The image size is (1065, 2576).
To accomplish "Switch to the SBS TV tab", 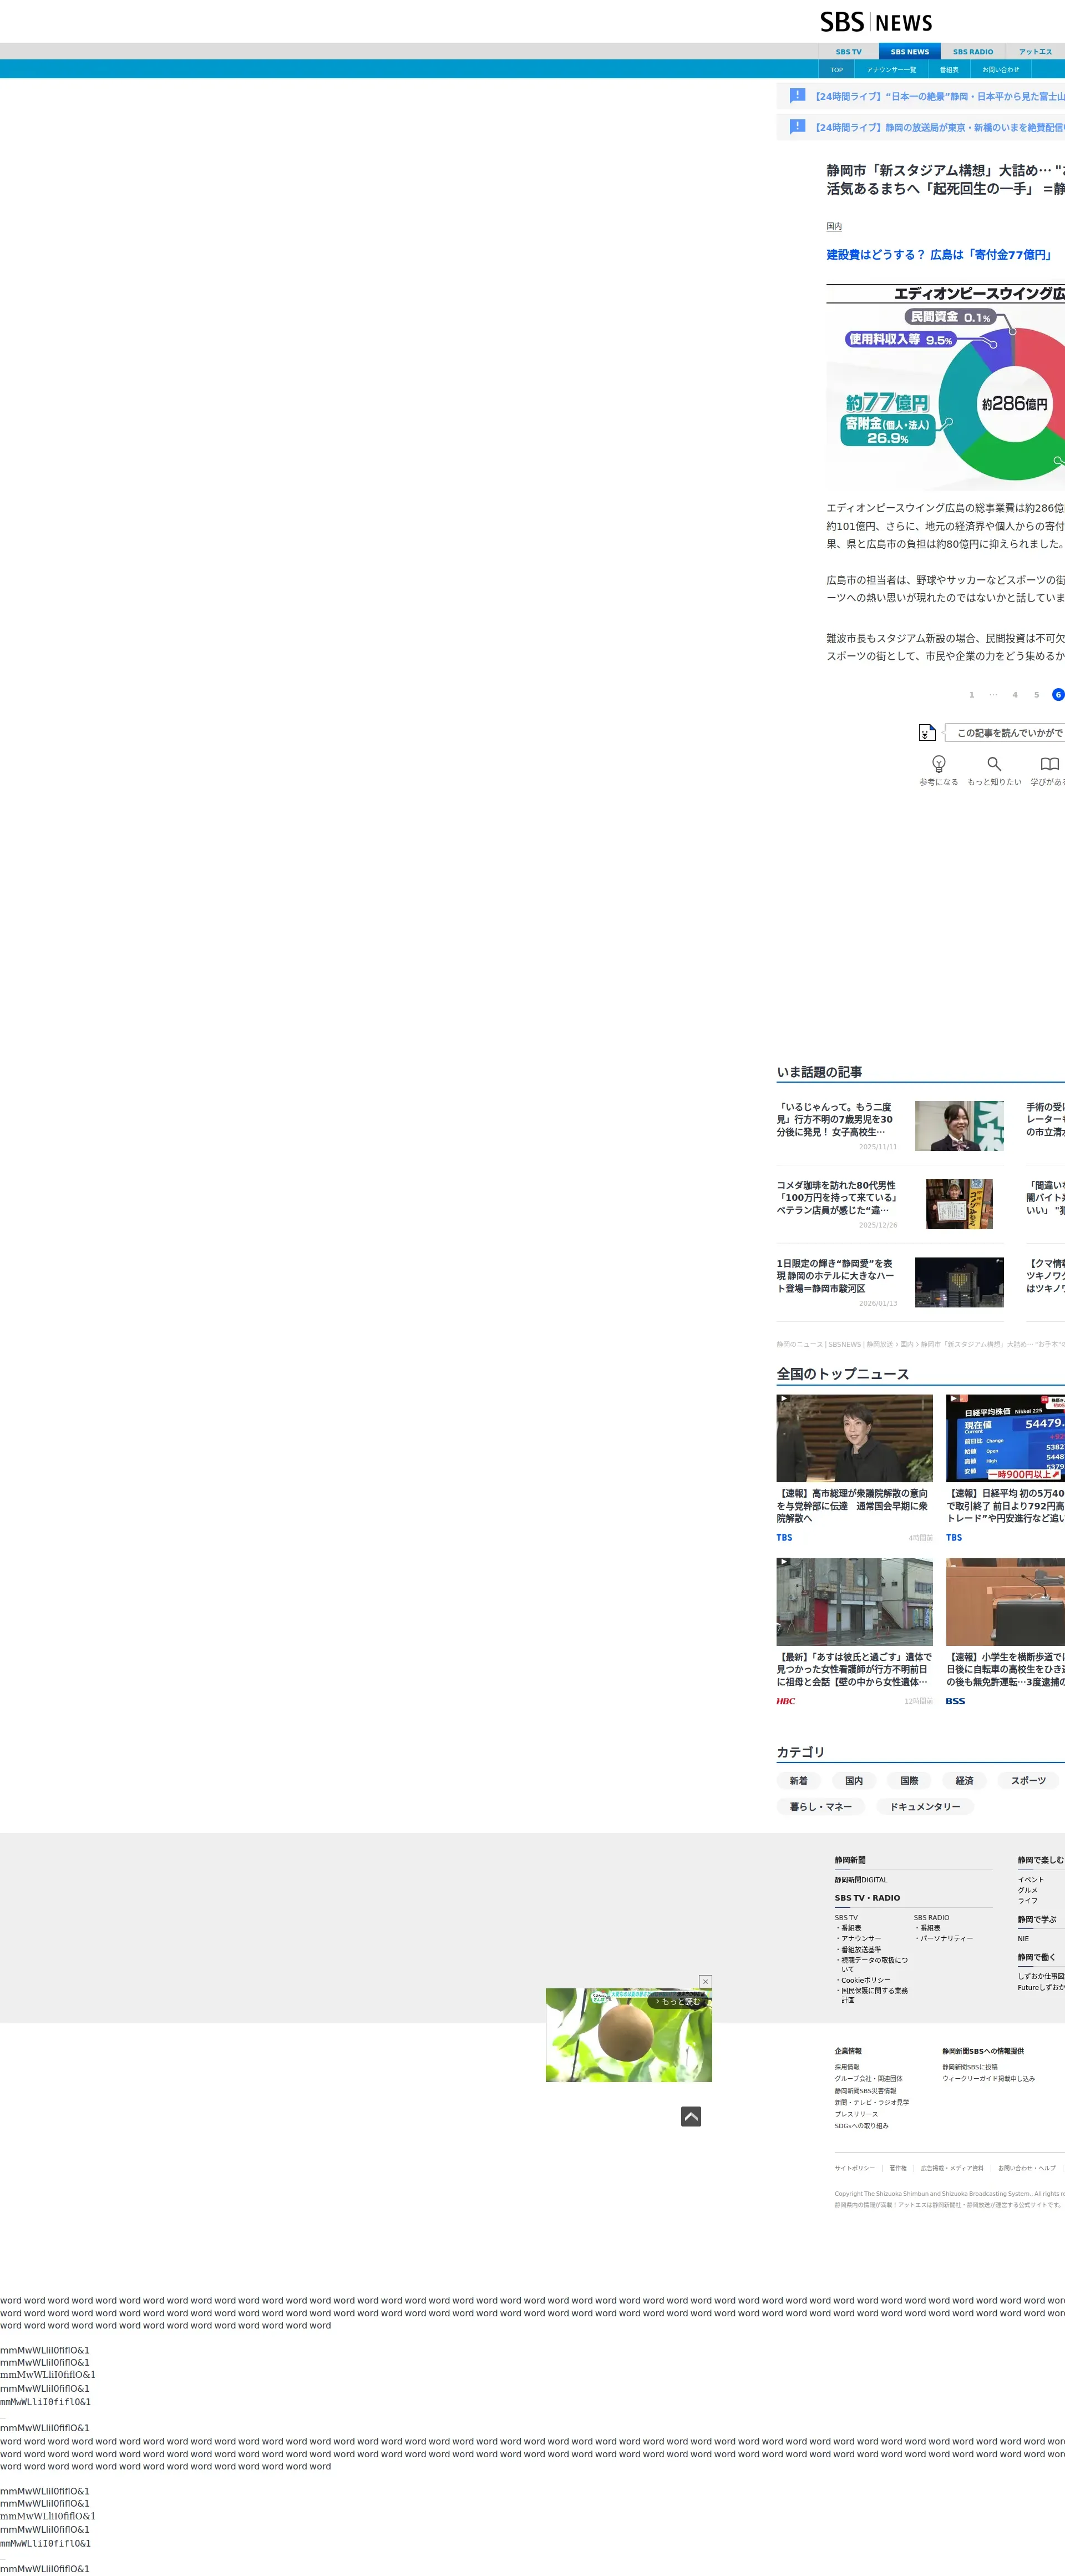I will (848, 52).
